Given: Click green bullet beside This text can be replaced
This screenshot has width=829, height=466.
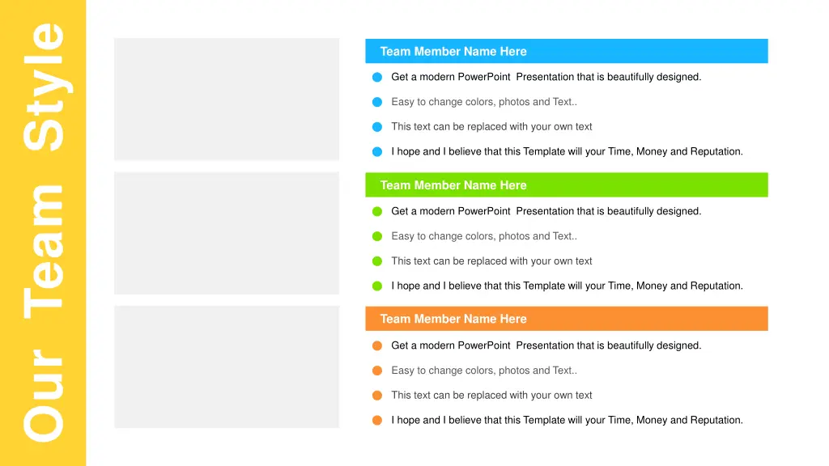Looking at the screenshot, I should (x=377, y=261).
